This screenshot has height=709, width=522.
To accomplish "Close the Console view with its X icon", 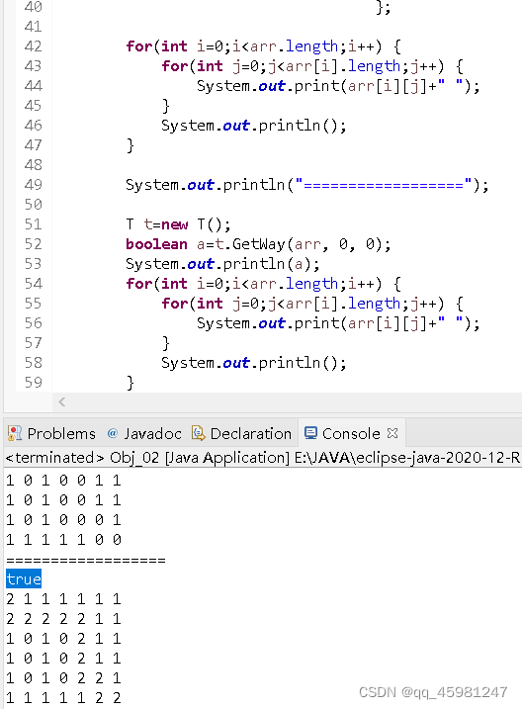I will pyautogui.click(x=392, y=433).
